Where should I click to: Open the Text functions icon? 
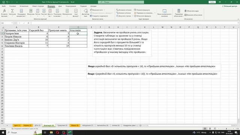click(x=44, y=11)
